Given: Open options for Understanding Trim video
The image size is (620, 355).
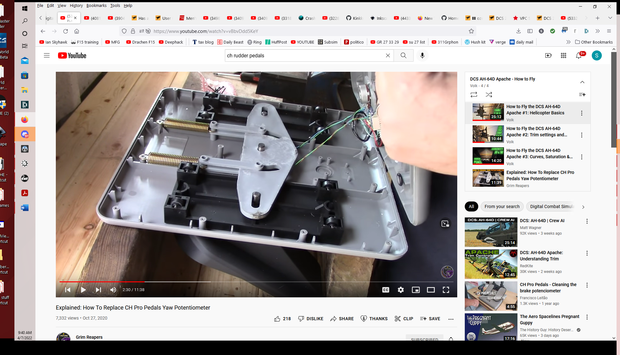Looking at the screenshot, I should (587, 253).
